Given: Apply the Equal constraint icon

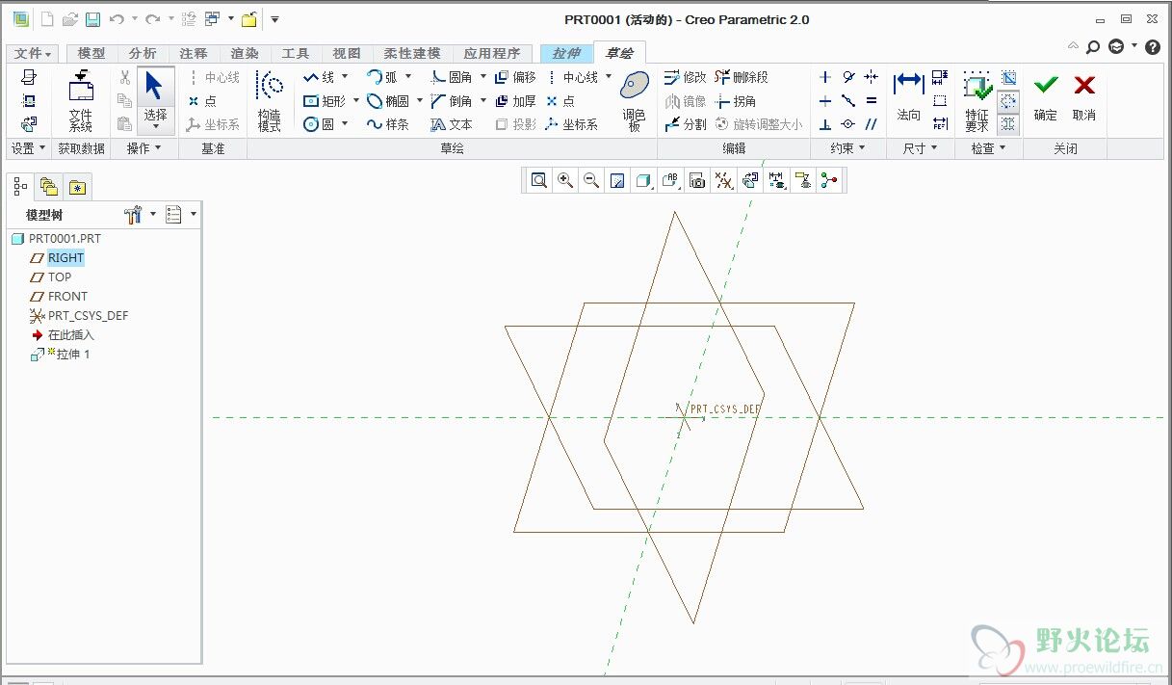Looking at the screenshot, I should tap(871, 100).
